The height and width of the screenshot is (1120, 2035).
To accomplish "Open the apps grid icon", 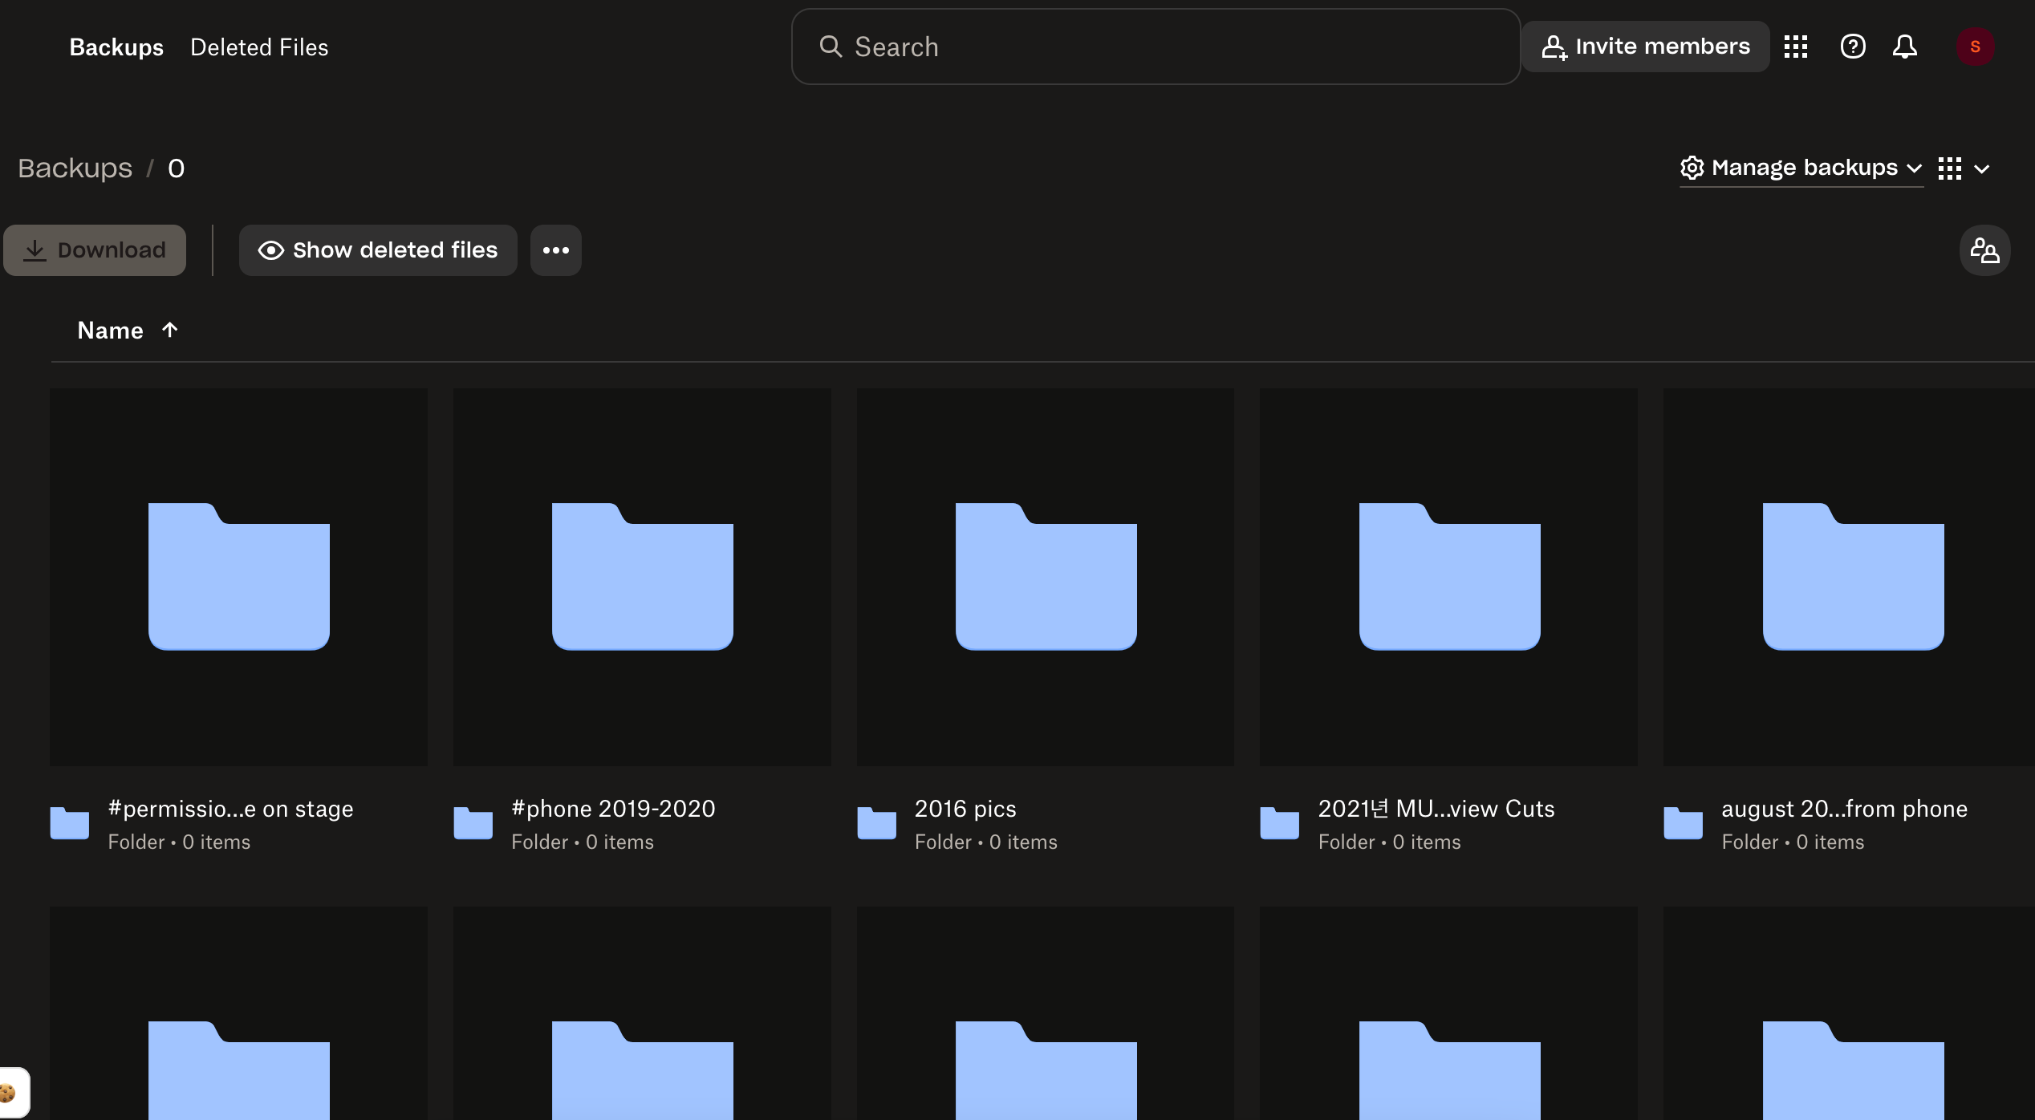I will (x=1796, y=47).
